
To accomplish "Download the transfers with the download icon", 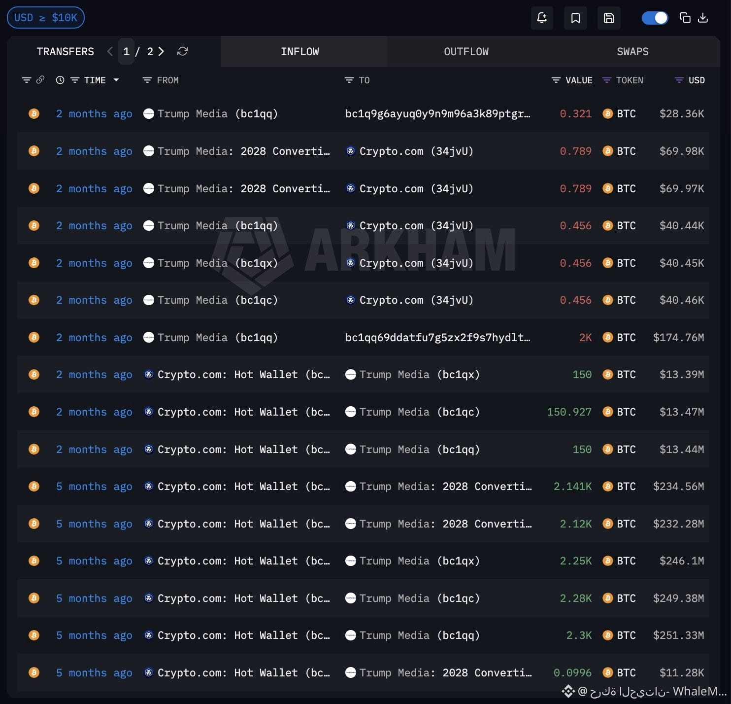I will click(703, 18).
